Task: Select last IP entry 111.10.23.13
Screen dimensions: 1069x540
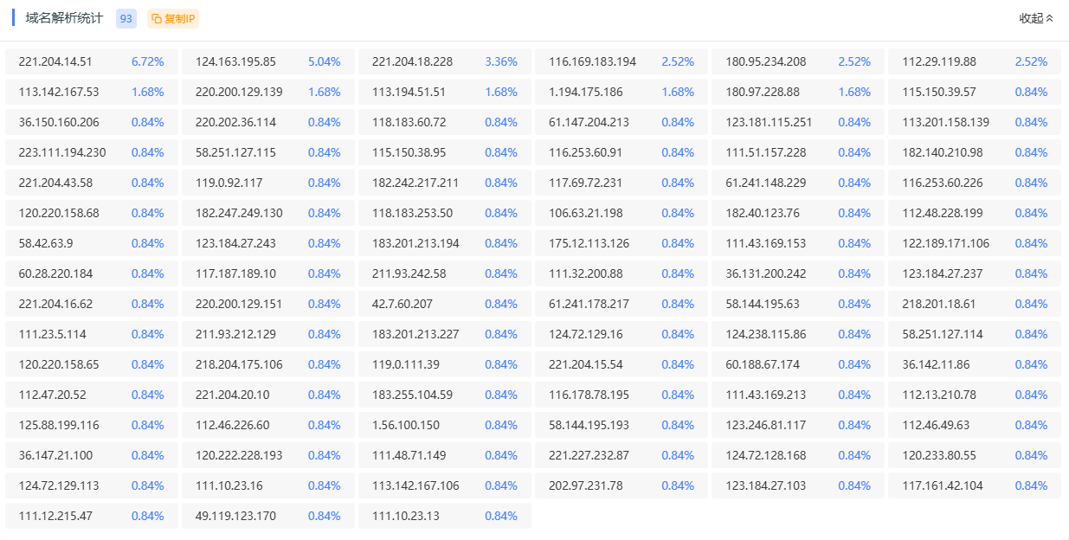Action: click(x=406, y=516)
